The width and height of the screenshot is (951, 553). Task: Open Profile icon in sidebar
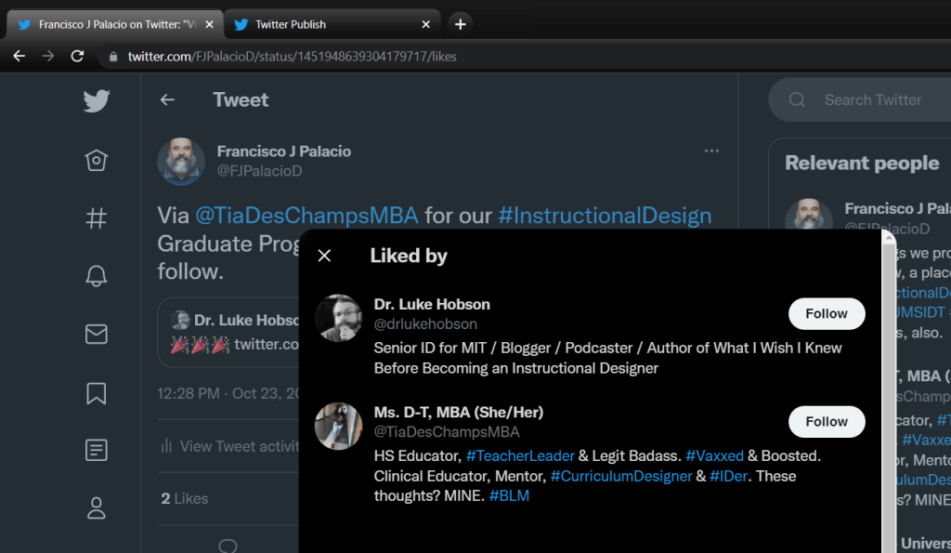pos(96,507)
